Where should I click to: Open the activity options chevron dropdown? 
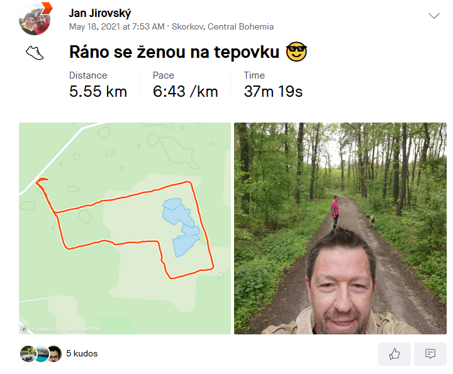433,16
